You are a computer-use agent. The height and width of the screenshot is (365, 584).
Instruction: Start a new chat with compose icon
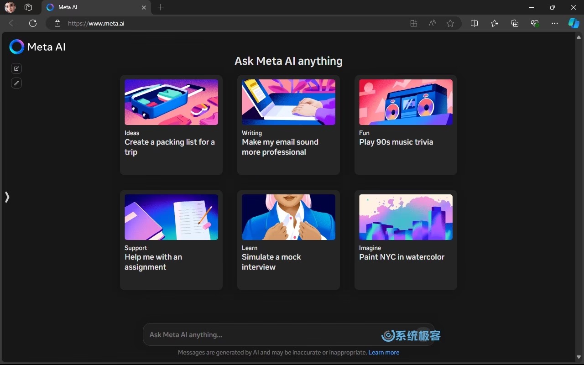coord(16,68)
